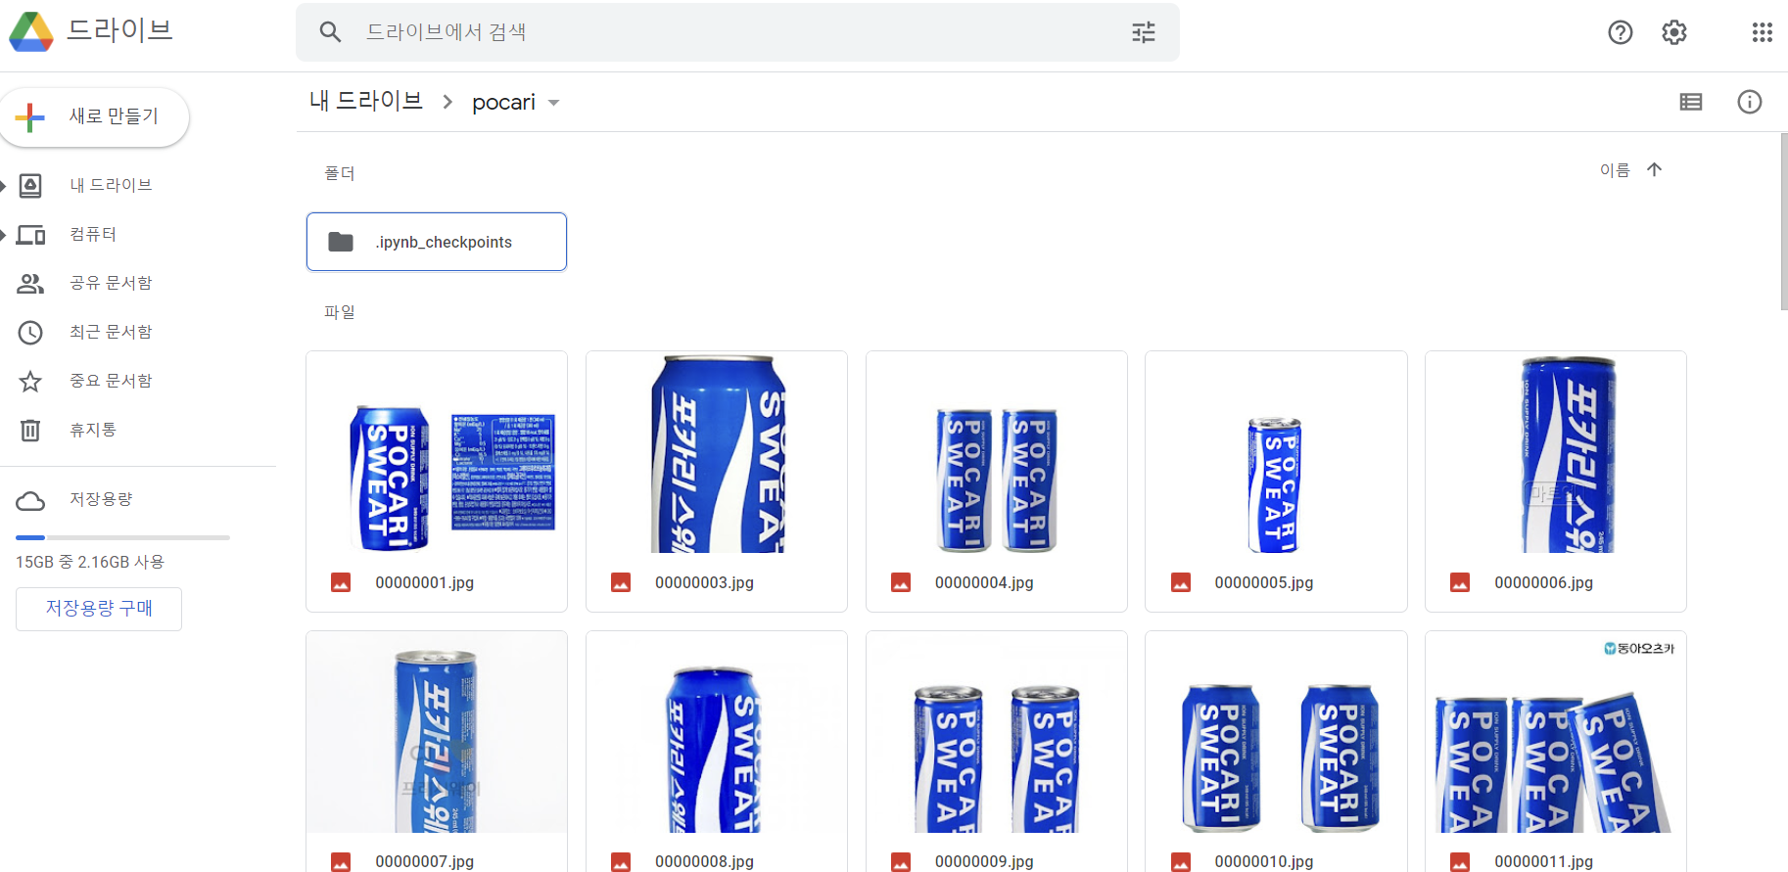Click the shared people icon

pos(30,283)
